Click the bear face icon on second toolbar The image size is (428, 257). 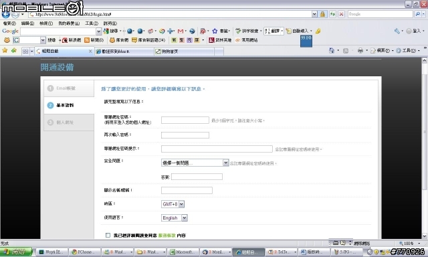[x=7, y=40]
